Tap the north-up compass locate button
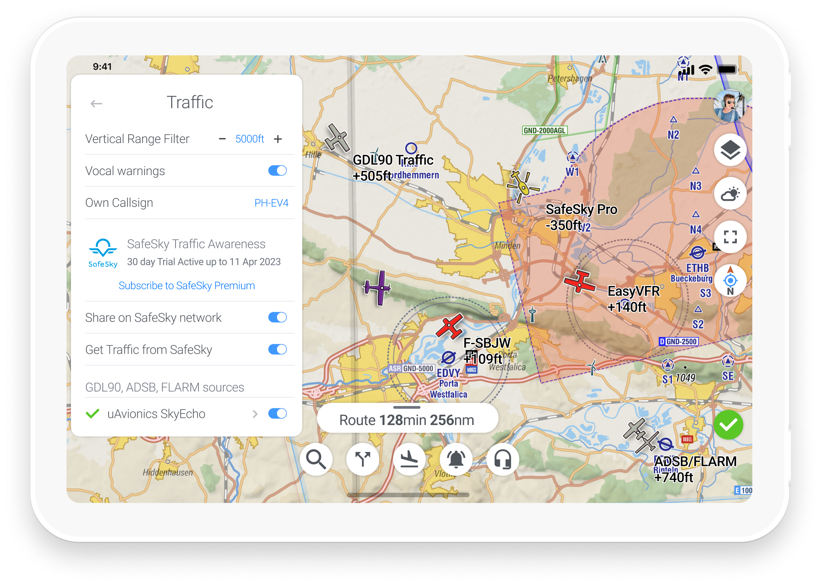This screenshot has width=821, height=585. [730, 280]
